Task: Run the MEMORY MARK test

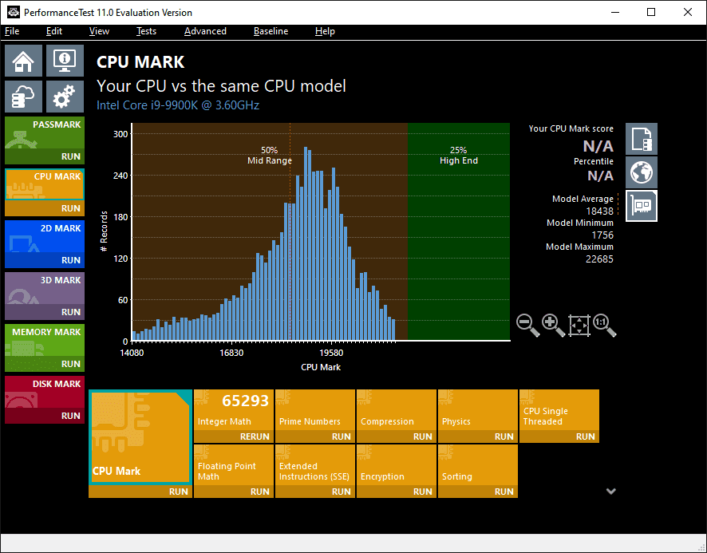Action: 45,364
